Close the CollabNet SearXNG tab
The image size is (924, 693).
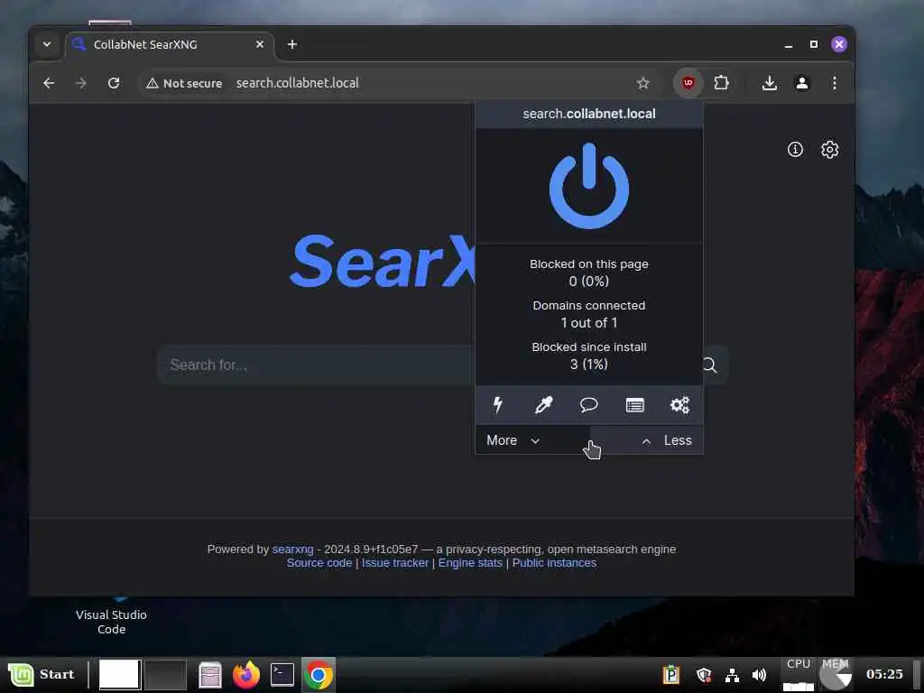pos(260,44)
